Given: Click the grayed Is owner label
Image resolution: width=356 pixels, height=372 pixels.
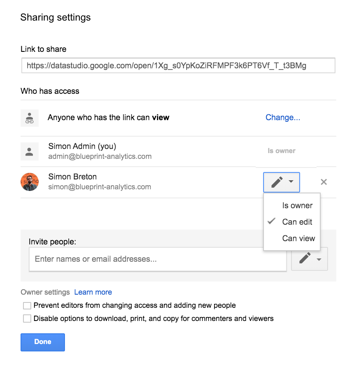Looking at the screenshot, I should click(x=282, y=151).
